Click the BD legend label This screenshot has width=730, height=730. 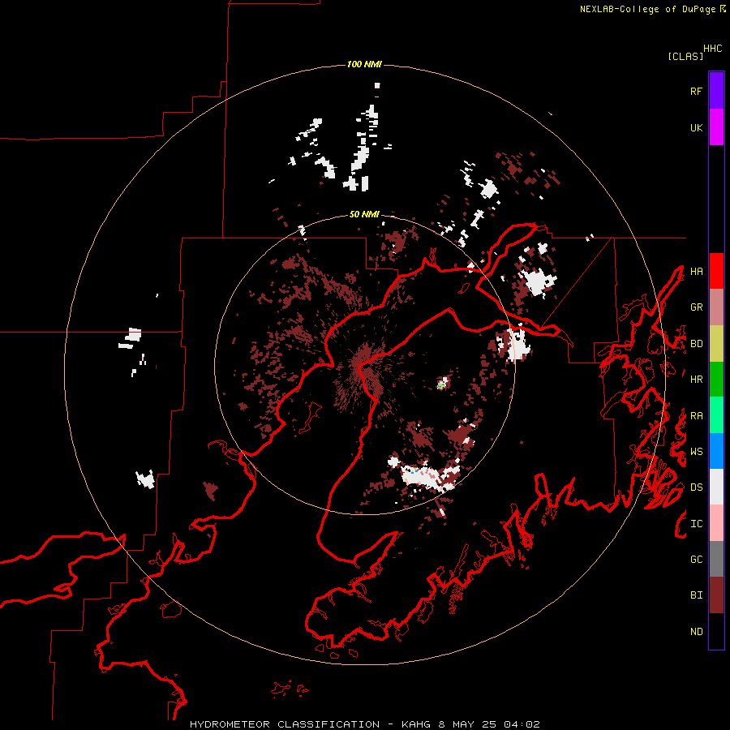pos(697,344)
